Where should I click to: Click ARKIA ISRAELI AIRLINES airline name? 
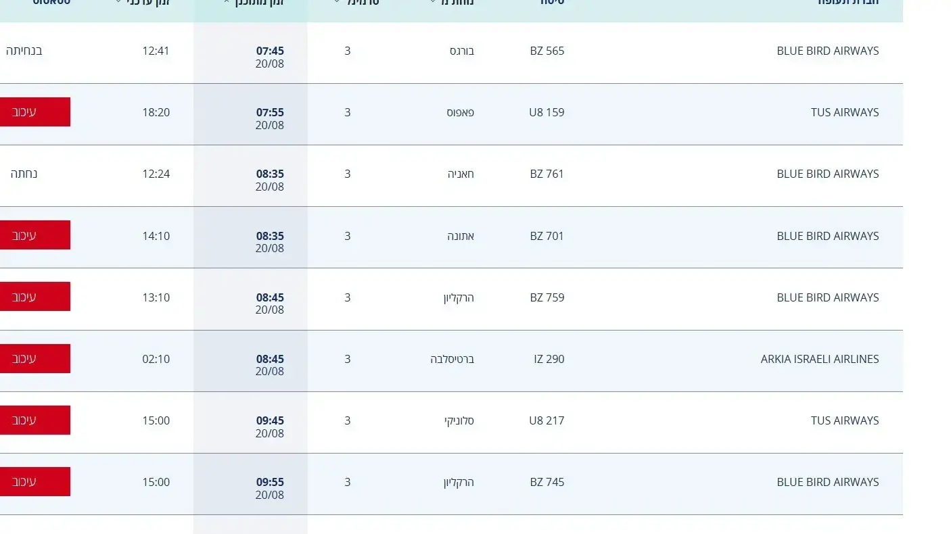[820, 359]
